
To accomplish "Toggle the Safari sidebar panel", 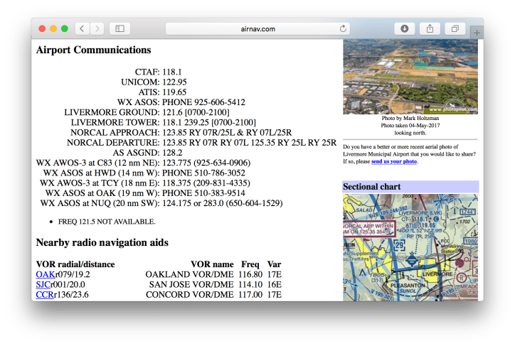I will coord(120,29).
